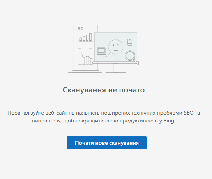
Task: Click the word 'SEO' in the description
Action: click(x=189, y=113)
